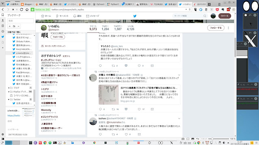Expand the ブログ bookmark folder

[x=9, y=88]
